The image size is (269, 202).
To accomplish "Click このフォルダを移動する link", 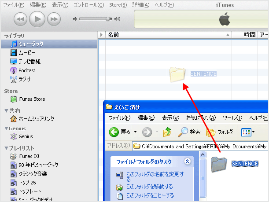I will [149, 187].
